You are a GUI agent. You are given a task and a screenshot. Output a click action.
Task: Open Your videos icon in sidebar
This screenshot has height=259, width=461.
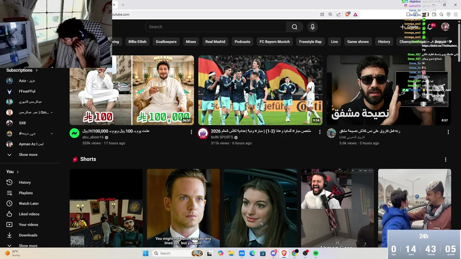tap(10, 225)
